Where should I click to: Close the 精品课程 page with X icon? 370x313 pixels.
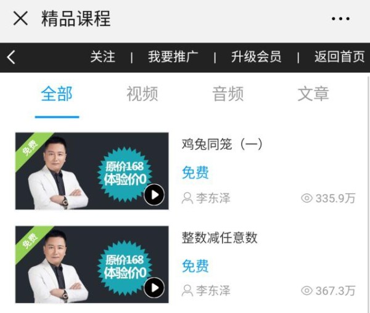coord(20,18)
